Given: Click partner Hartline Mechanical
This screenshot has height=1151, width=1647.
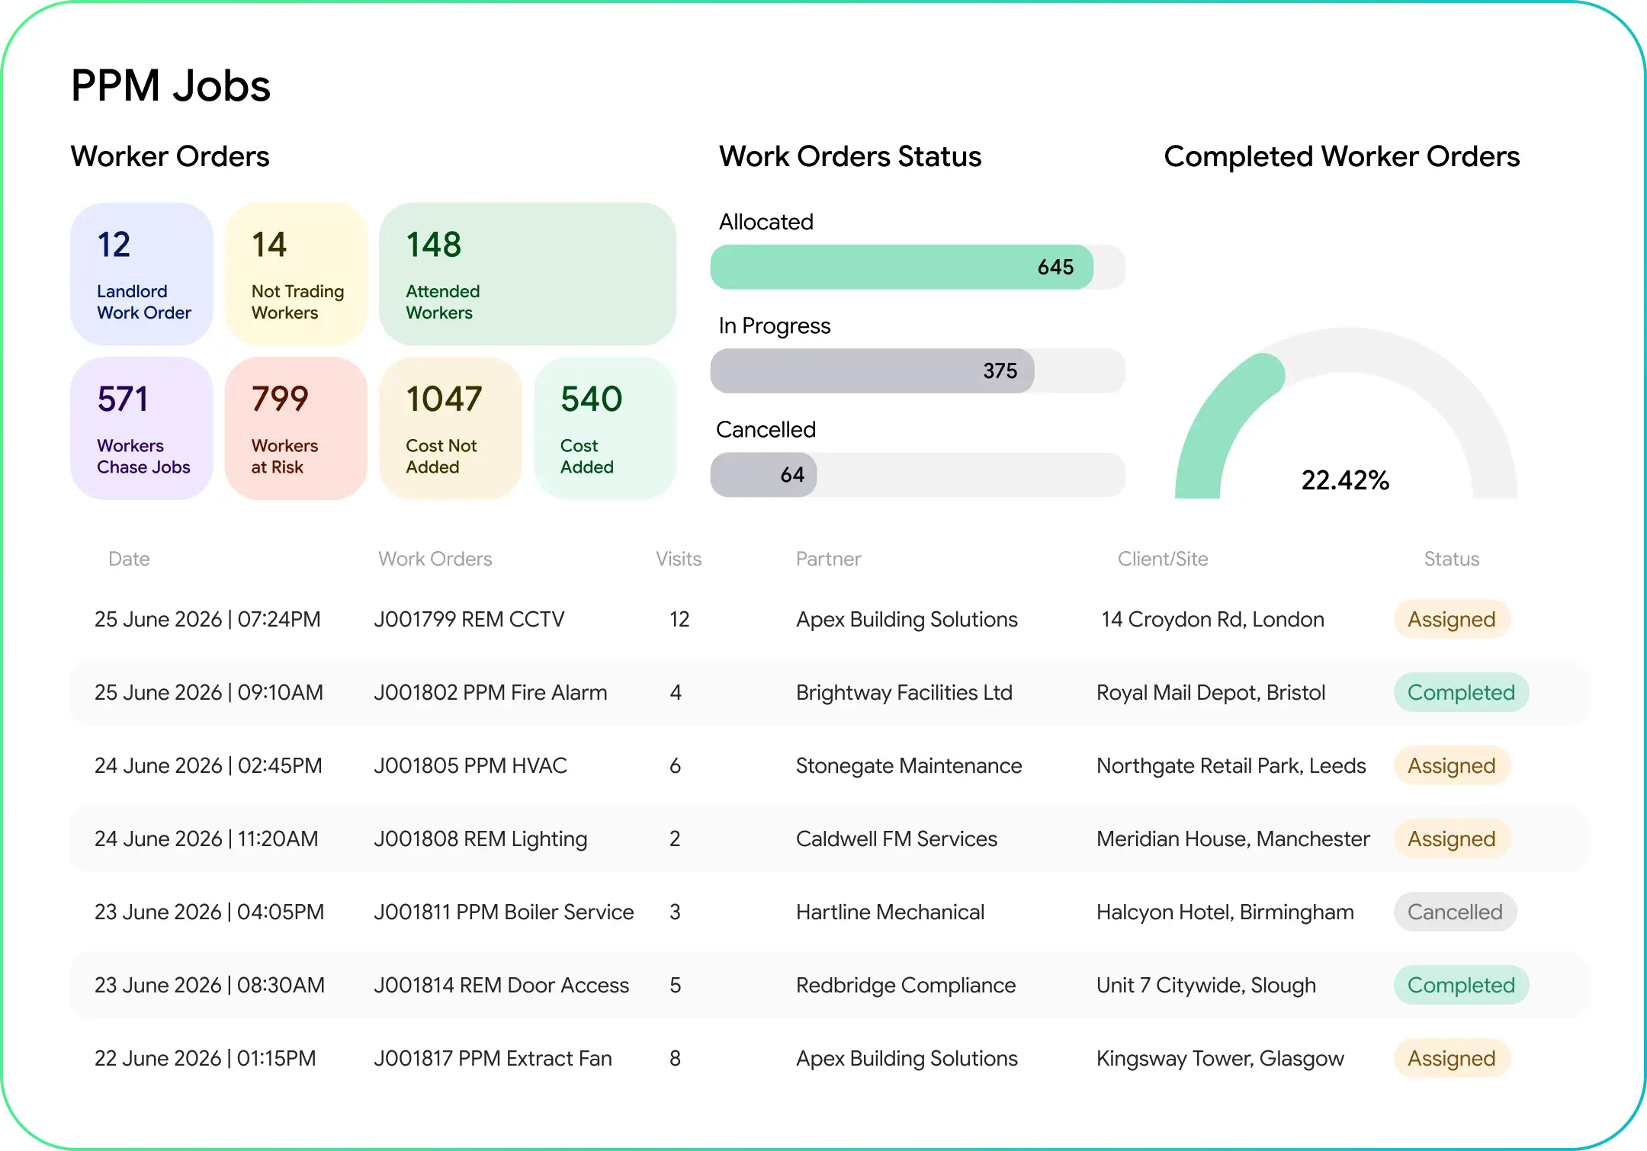Looking at the screenshot, I should (x=890, y=912).
